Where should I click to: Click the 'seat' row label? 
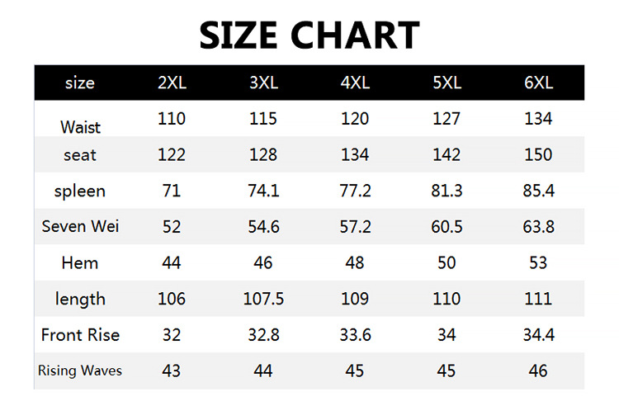point(80,154)
